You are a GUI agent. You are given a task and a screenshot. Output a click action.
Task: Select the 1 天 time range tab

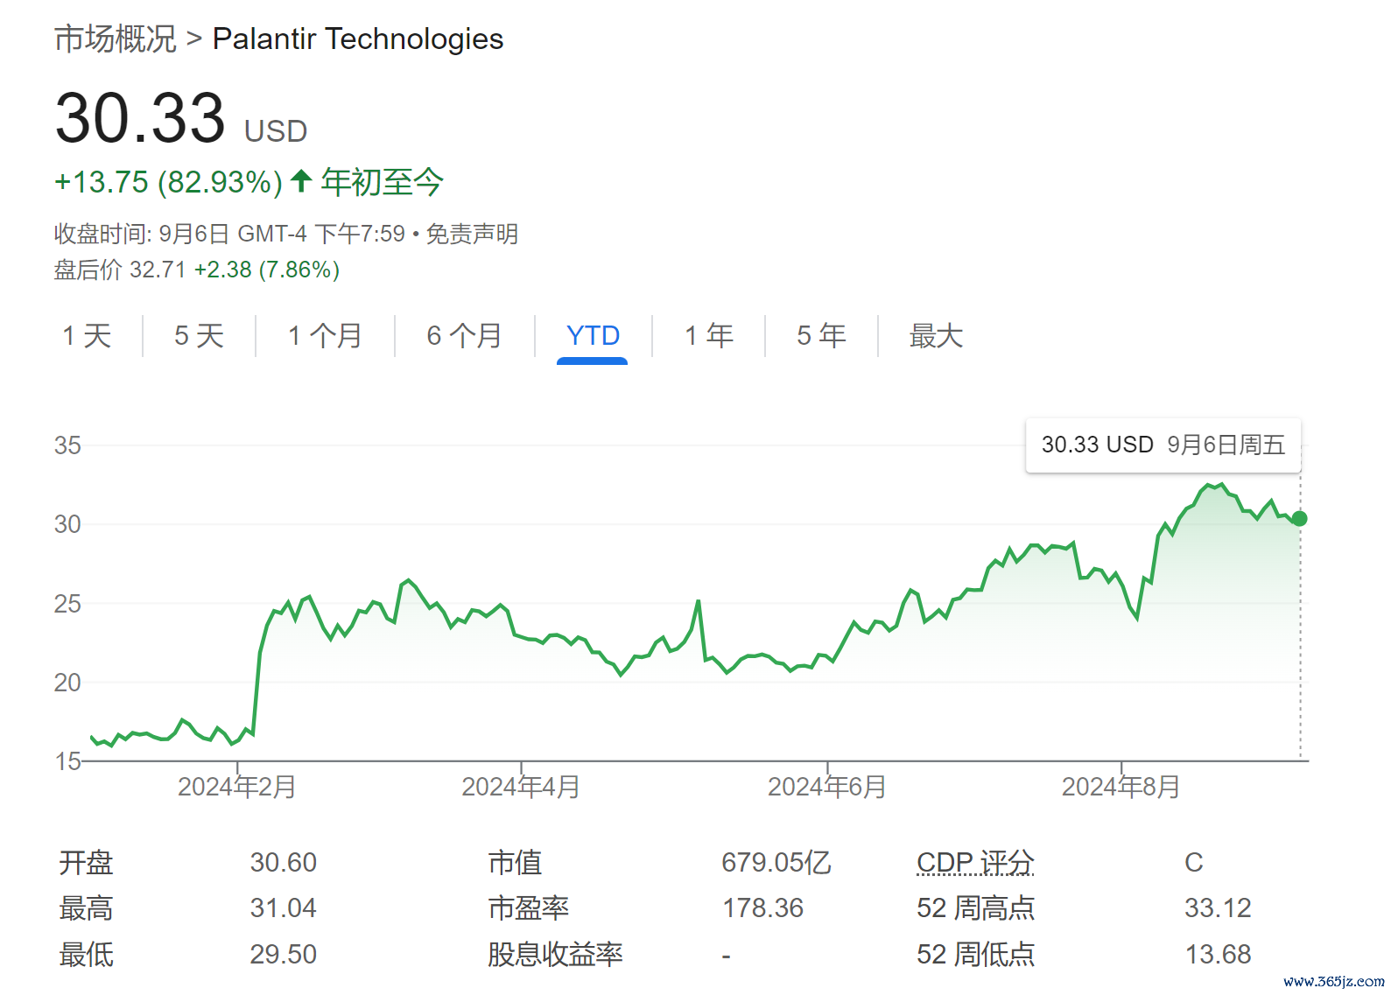[x=87, y=335]
